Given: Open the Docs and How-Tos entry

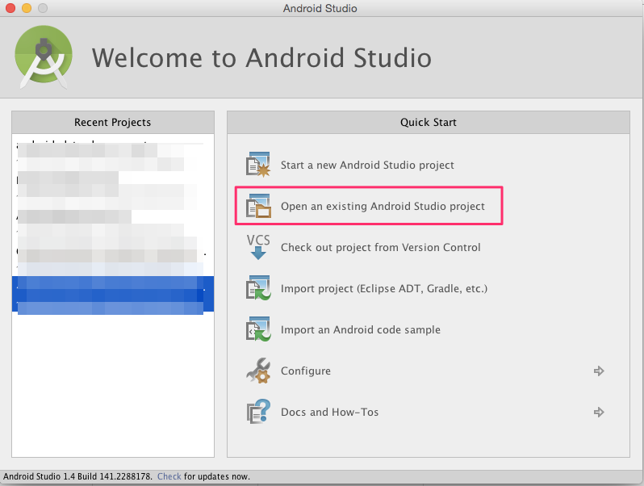Looking at the screenshot, I should [x=329, y=412].
